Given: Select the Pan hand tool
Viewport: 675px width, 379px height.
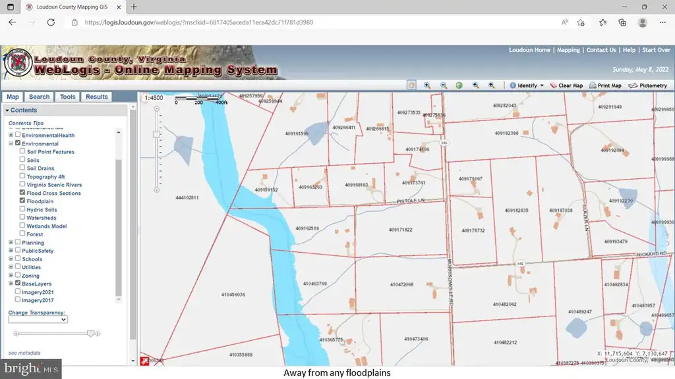Looking at the screenshot, I should click(411, 86).
